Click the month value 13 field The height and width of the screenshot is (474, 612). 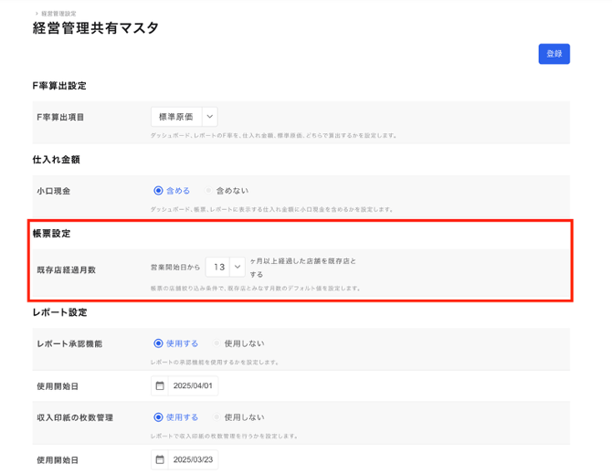217,267
